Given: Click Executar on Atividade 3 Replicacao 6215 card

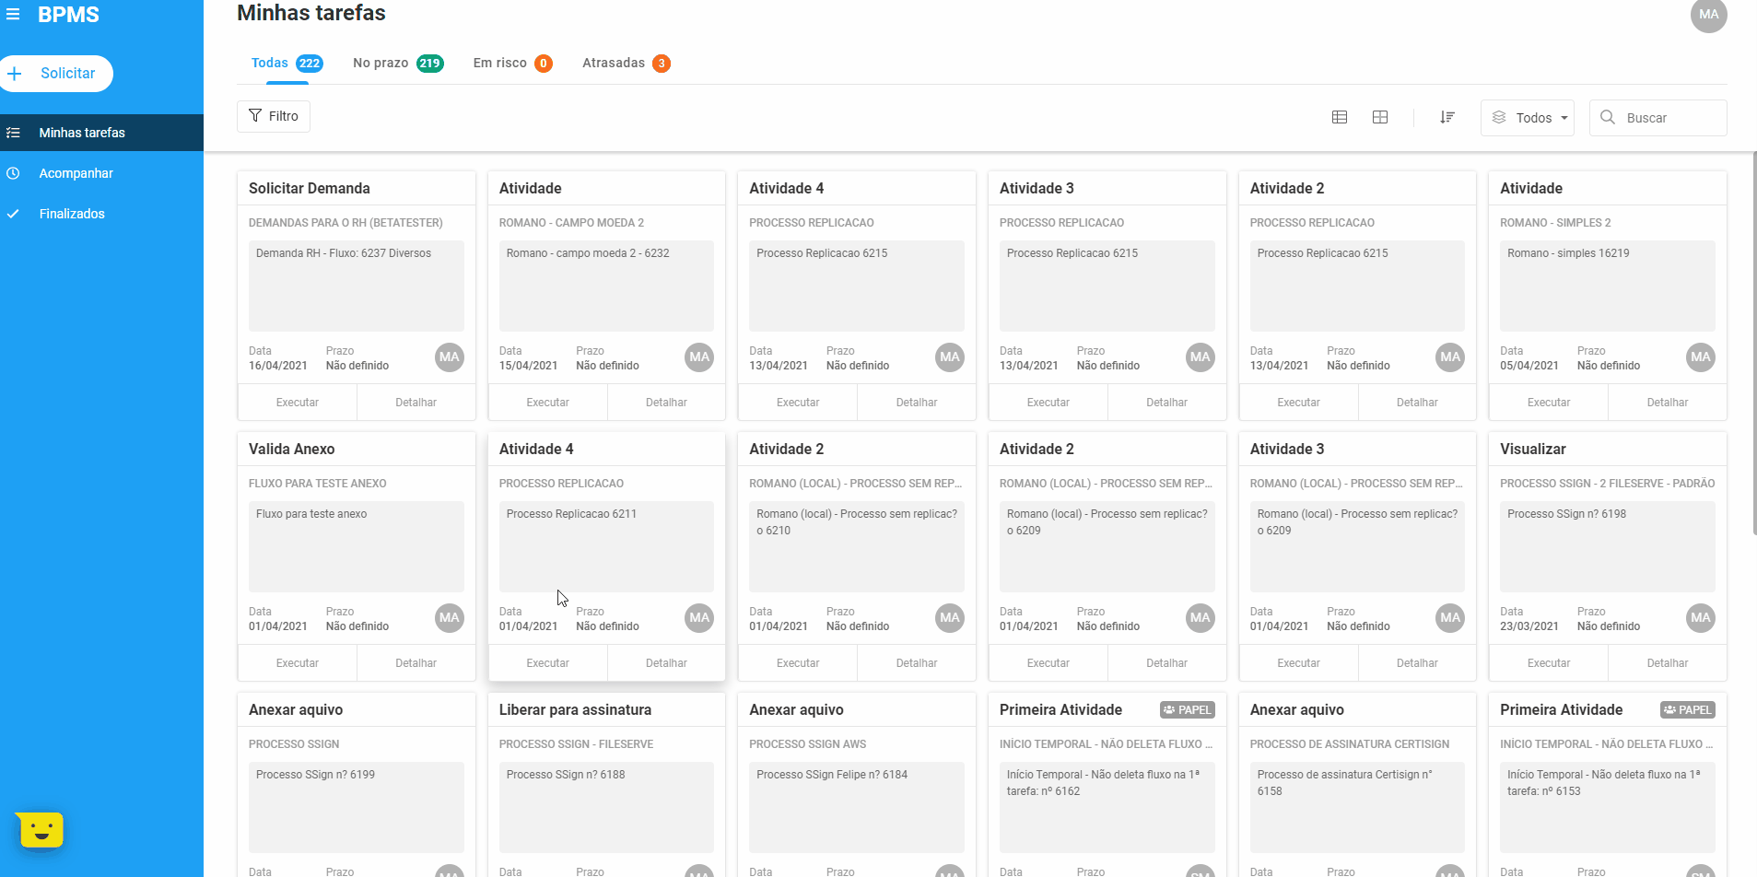Looking at the screenshot, I should pyautogui.click(x=1048, y=403).
